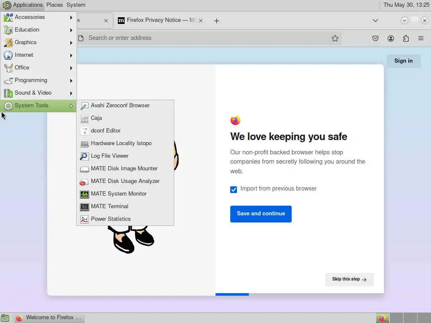Image resolution: width=431 pixels, height=323 pixels.
Task: Switch to Firefox Privacy Notice tab
Action: click(160, 20)
